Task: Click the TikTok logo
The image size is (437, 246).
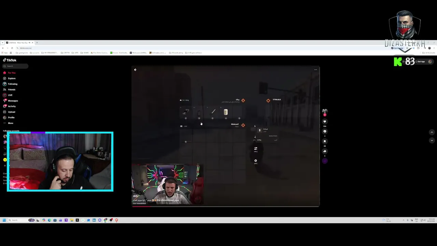Action: (10, 60)
